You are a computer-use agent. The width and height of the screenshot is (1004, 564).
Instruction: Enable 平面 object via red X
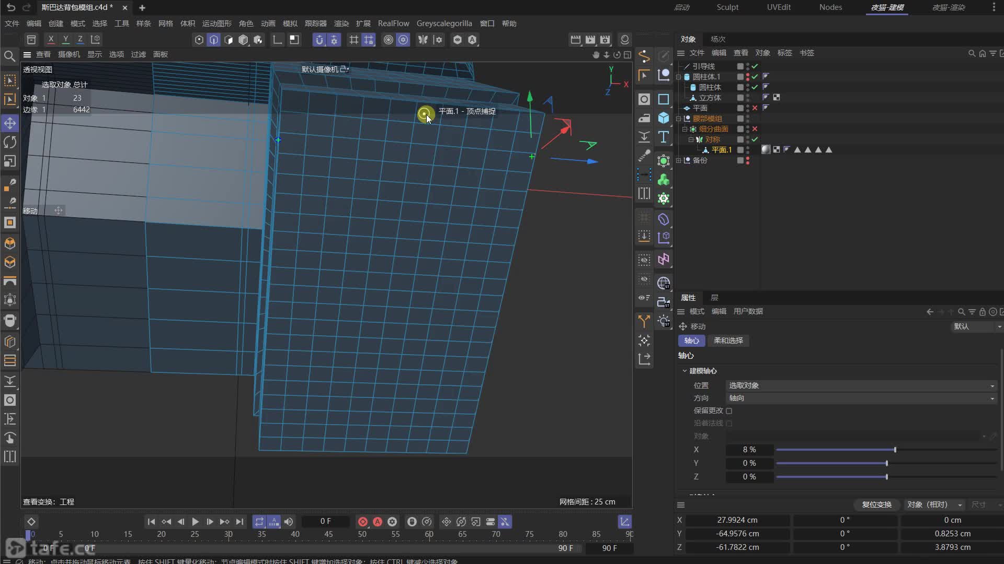click(755, 108)
